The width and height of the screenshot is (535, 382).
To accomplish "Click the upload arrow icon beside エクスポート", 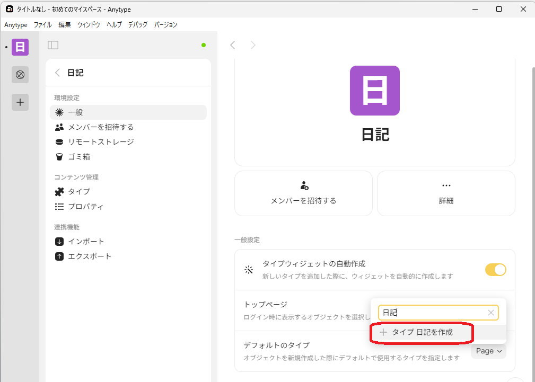I will pyautogui.click(x=59, y=256).
